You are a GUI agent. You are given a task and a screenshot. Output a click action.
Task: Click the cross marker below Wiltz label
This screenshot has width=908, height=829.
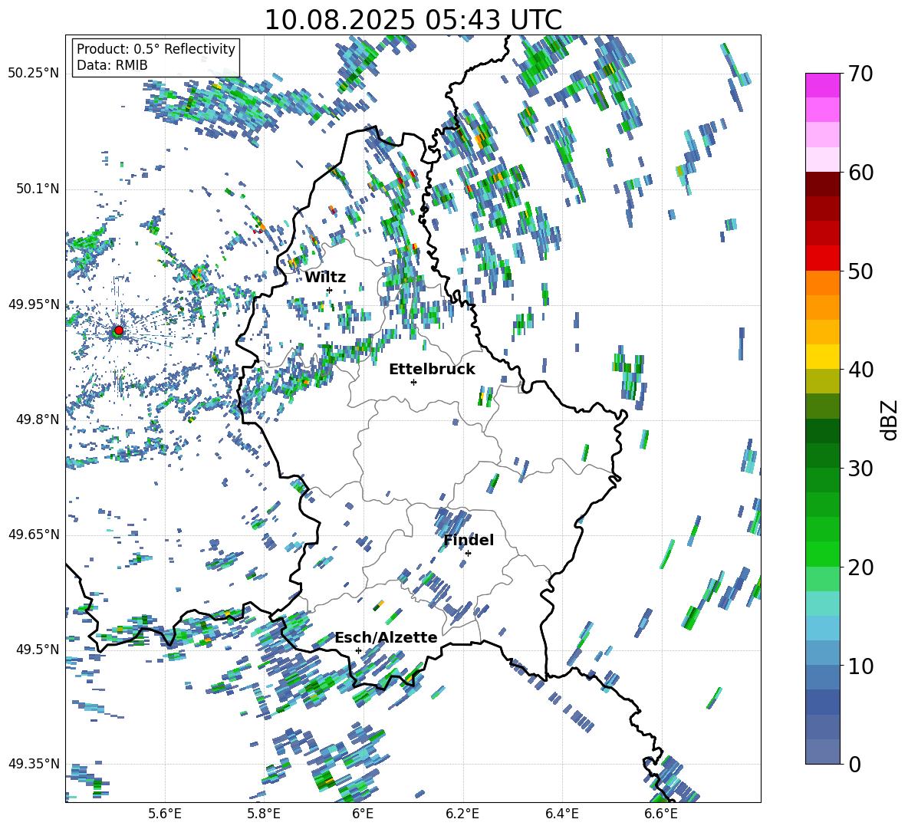(x=330, y=290)
